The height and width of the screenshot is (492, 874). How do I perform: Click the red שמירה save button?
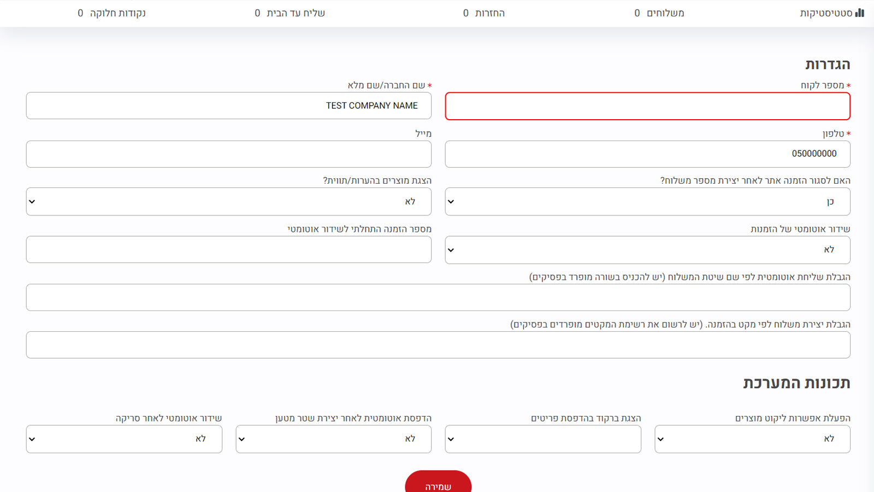coord(438,482)
